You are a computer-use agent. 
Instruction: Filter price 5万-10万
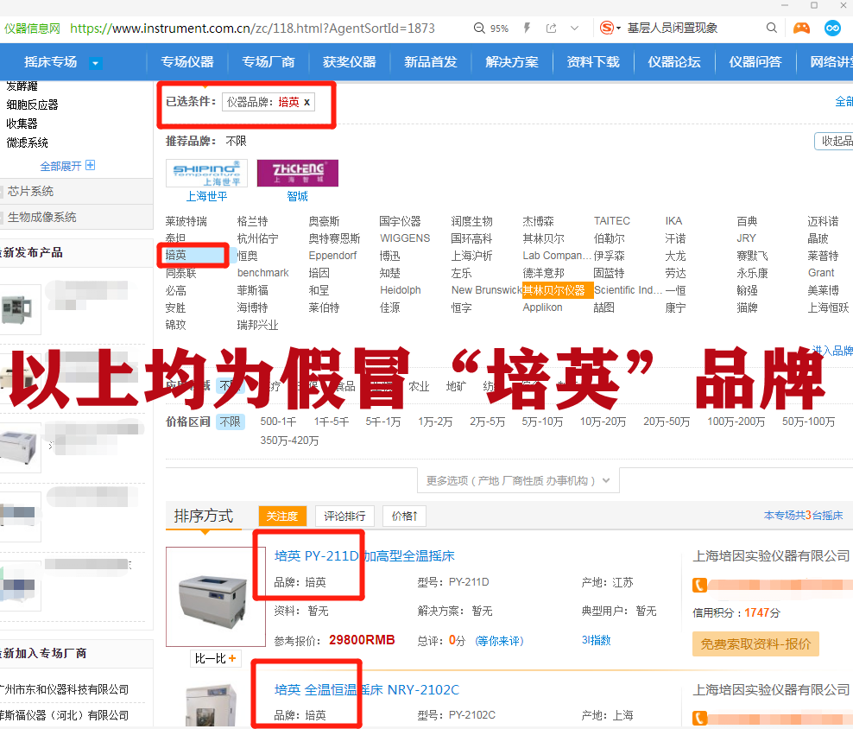(x=542, y=422)
